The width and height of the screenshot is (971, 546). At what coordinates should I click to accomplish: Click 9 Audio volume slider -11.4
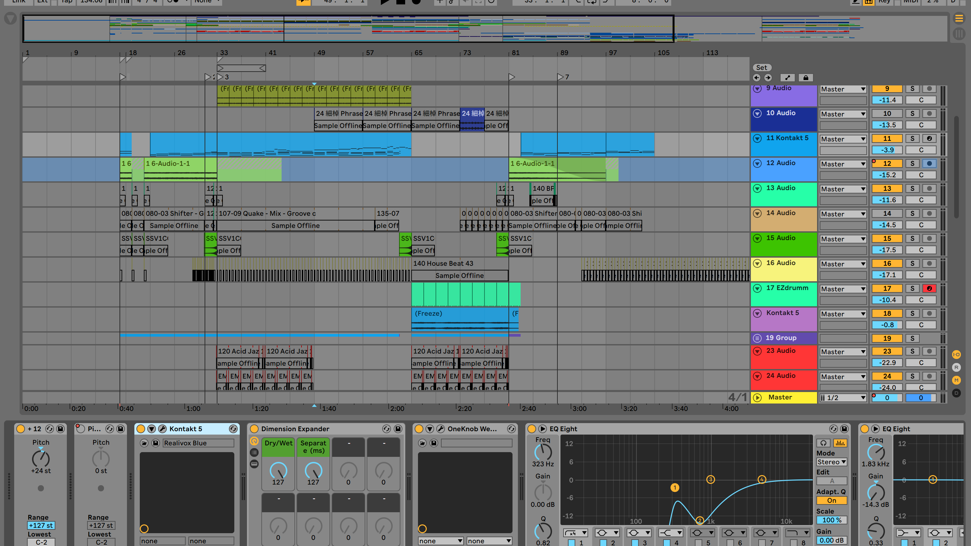pos(887,100)
